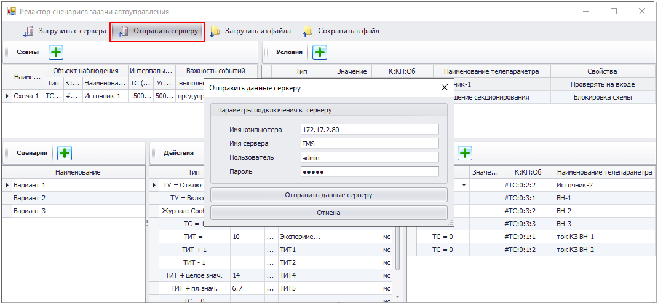Add a new item with Схемы green plus
The width and height of the screenshot is (658, 303).
tap(55, 52)
